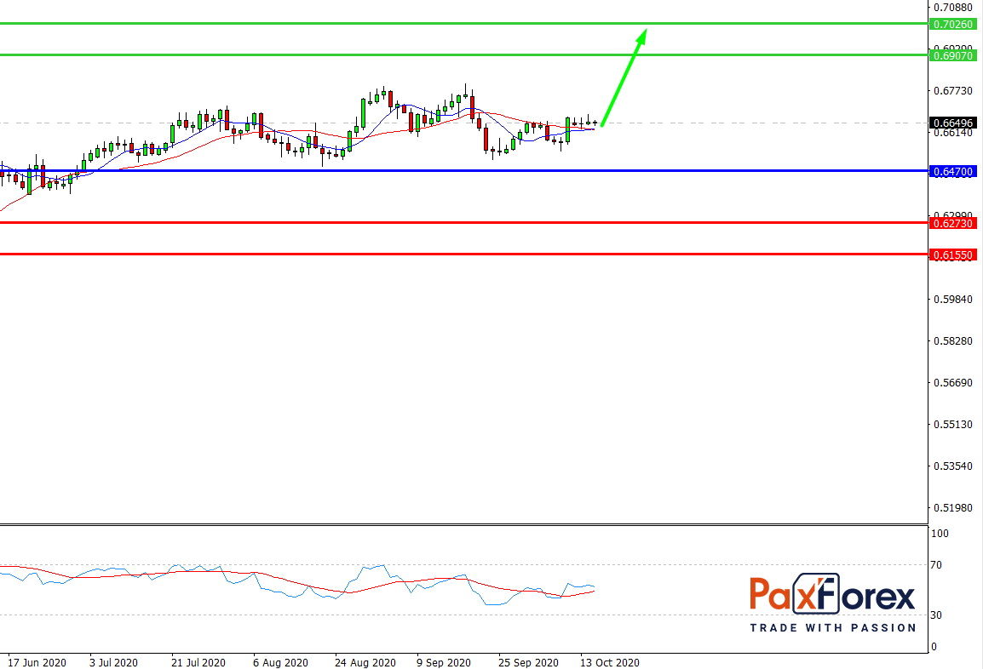Screen dimensions: 983x669
Task: Click the 0.67730 price axis value
Action: tap(953, 91)
